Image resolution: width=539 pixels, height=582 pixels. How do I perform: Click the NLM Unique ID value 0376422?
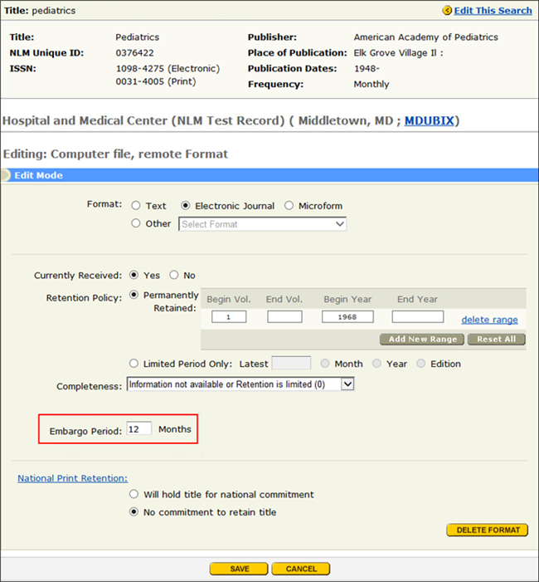[134, 52]
